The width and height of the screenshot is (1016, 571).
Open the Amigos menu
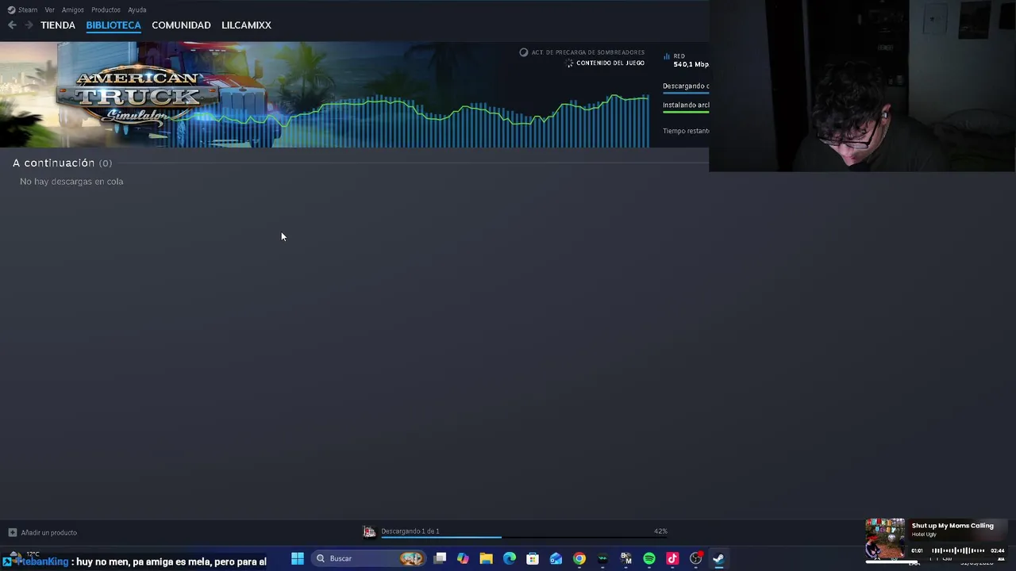pyautogui.click(x=73, y=10)
